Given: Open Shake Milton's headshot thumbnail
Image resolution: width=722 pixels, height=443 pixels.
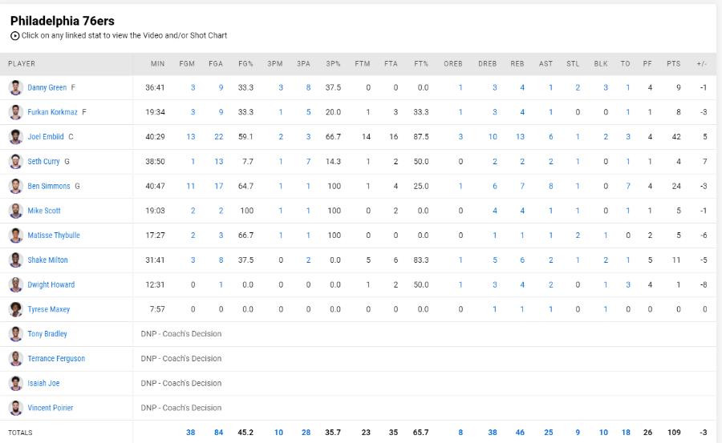Looking at the screenshot, I should tap(16, 260).
